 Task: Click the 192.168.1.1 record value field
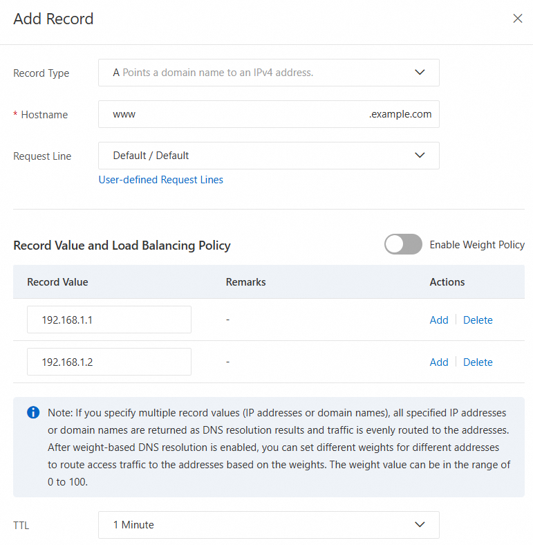pos(109,320)
